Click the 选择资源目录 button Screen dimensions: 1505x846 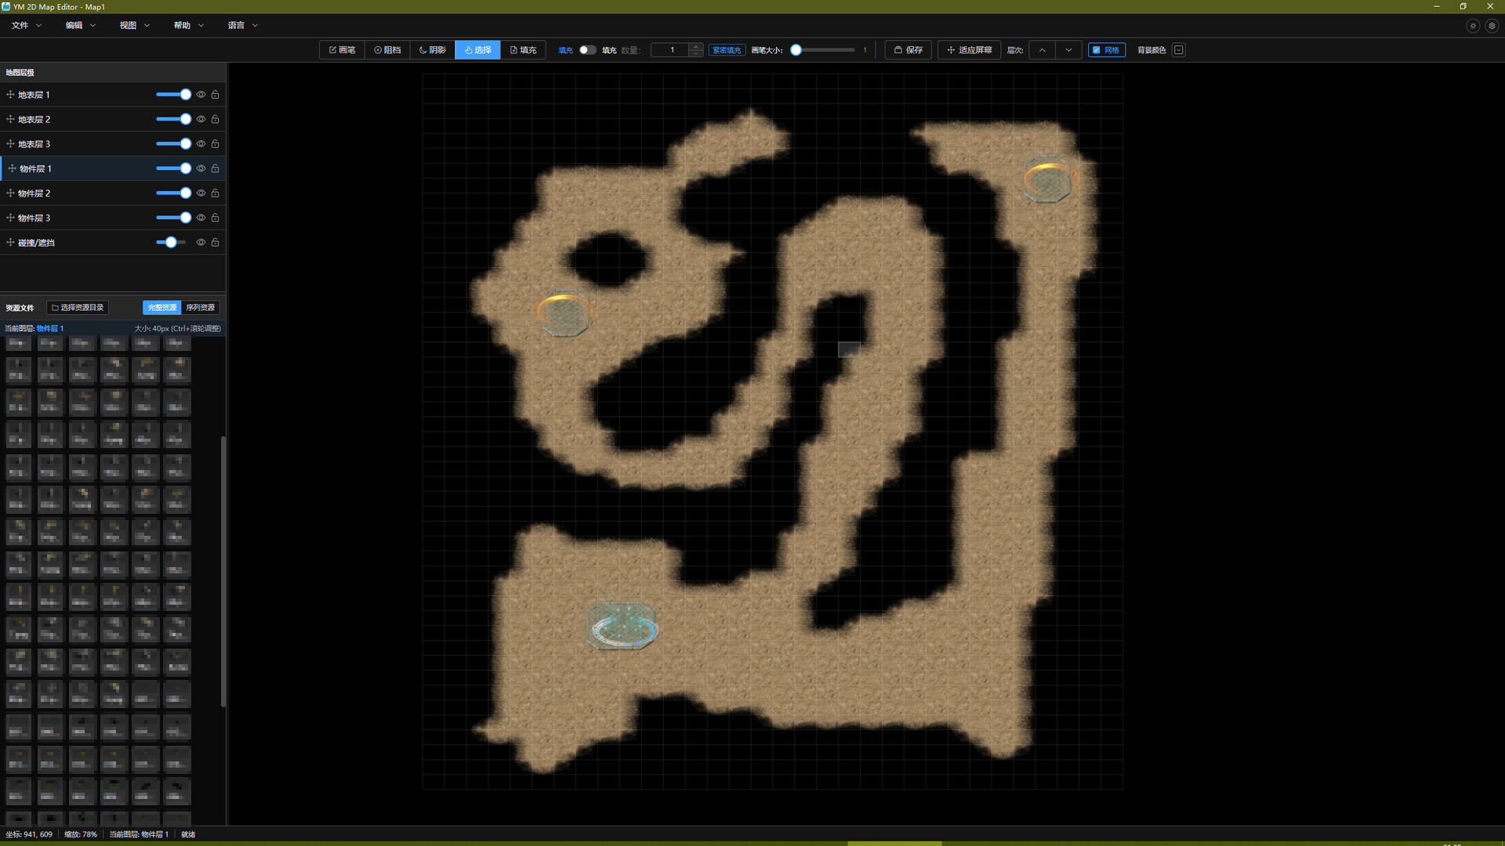click(78, 308)
